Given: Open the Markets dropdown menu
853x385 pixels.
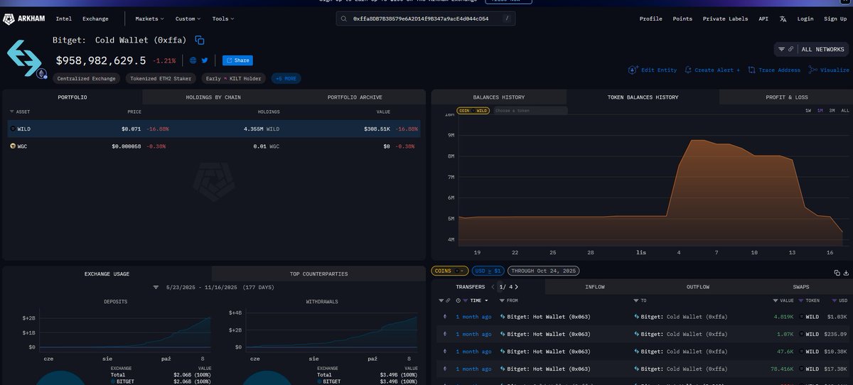Looking at the screenshot, I should 149,19.
